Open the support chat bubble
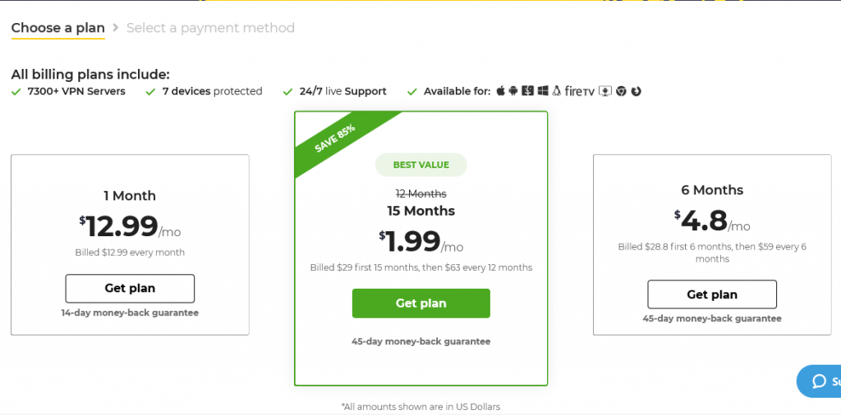The height and width of the screenshot is (415, 841). click(x=819, y=381)
